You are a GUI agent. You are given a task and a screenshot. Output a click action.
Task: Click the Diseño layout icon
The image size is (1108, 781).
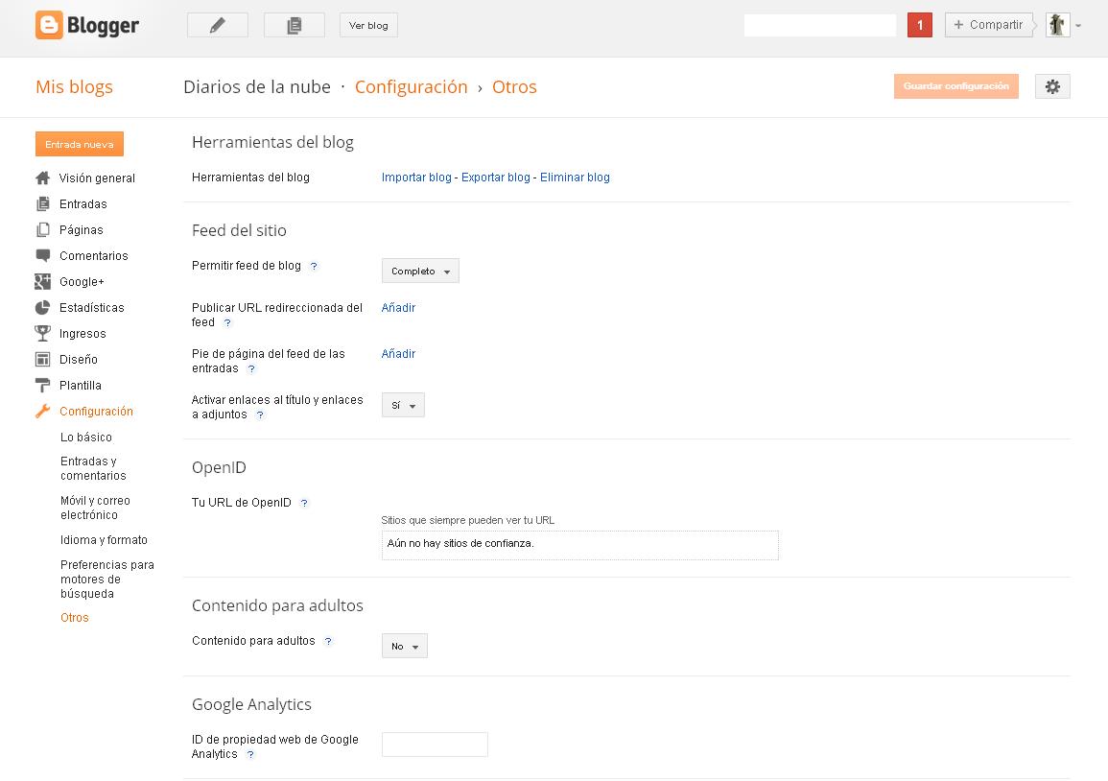pyautogui.click(x=42, y=359)
